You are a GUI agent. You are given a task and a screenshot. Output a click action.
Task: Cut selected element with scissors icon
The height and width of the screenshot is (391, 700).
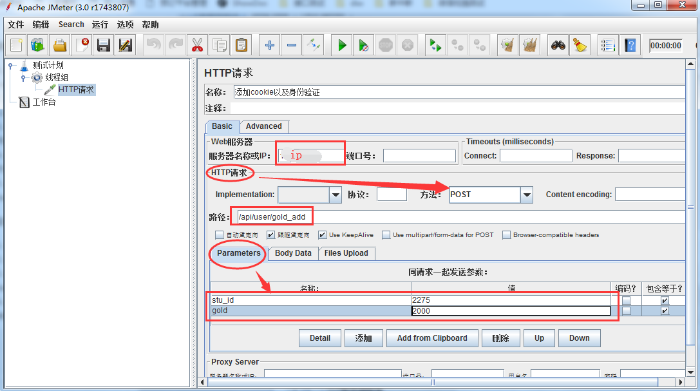[x=197, y=45]
